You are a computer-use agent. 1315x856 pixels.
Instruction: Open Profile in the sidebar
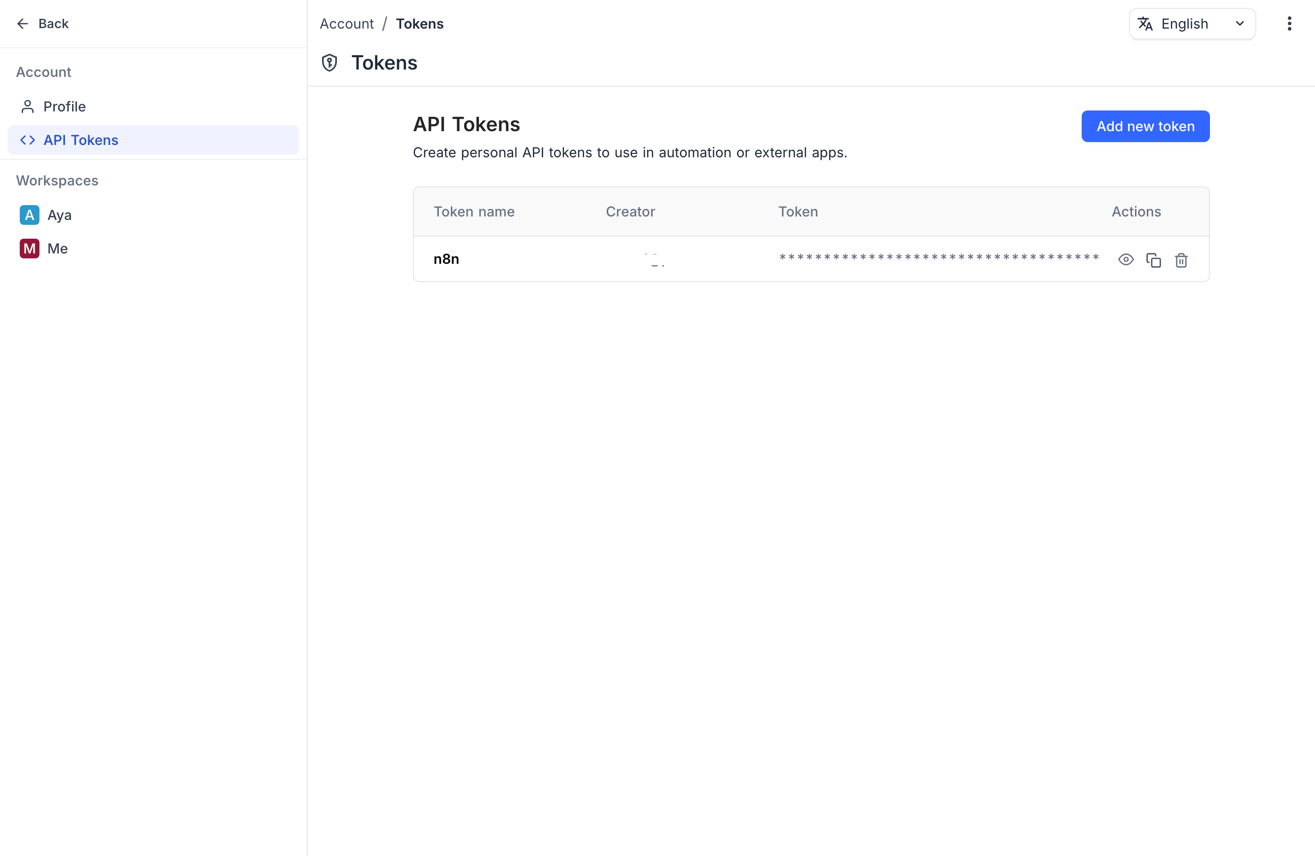click(65, 107)
